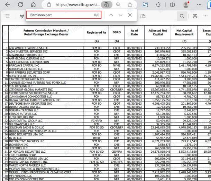The image size is (211, 181).
Task: Select the DSRO column header
Action: tap(117, 32)
